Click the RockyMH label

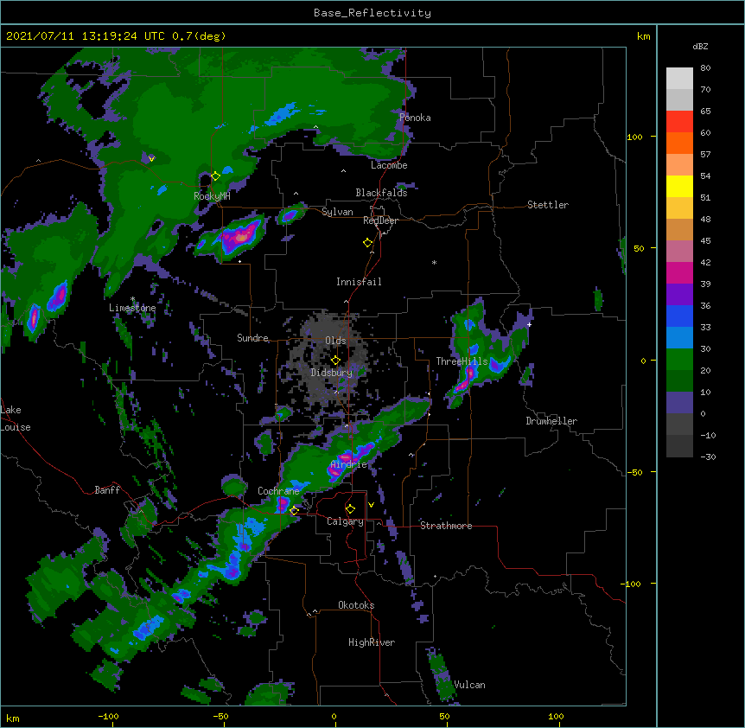click(212, 196)
